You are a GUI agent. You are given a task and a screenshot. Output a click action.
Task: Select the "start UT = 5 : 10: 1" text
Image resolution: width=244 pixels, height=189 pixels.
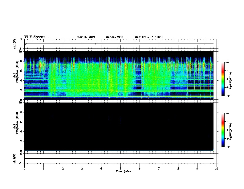pos(149,37)
